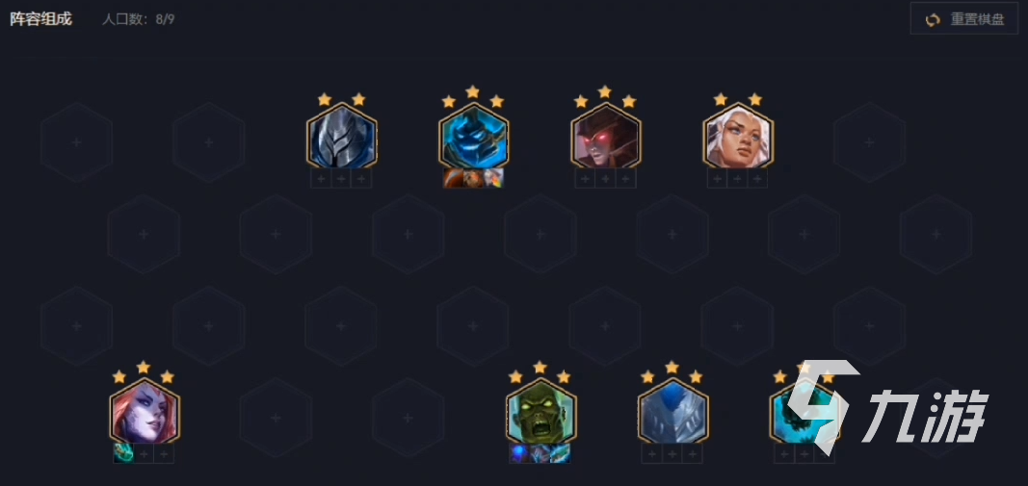The width and height of the screenshot is (1028, 486).
Task: Add item to silver knight's first slot
Action: pyautogui.click(x=321, y=178)
